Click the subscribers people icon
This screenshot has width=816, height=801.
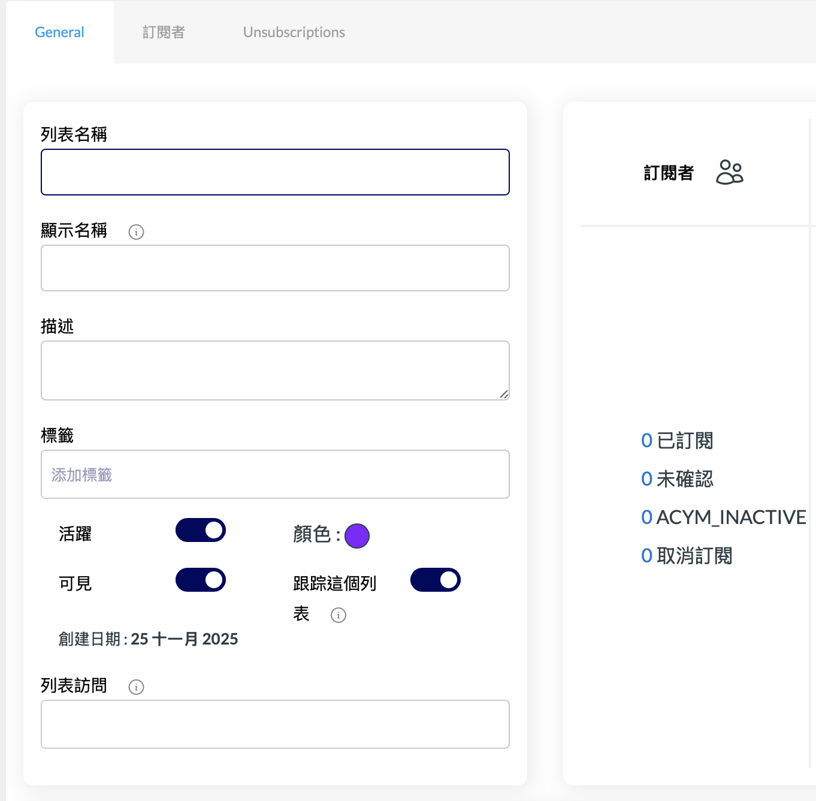point(729,172)
